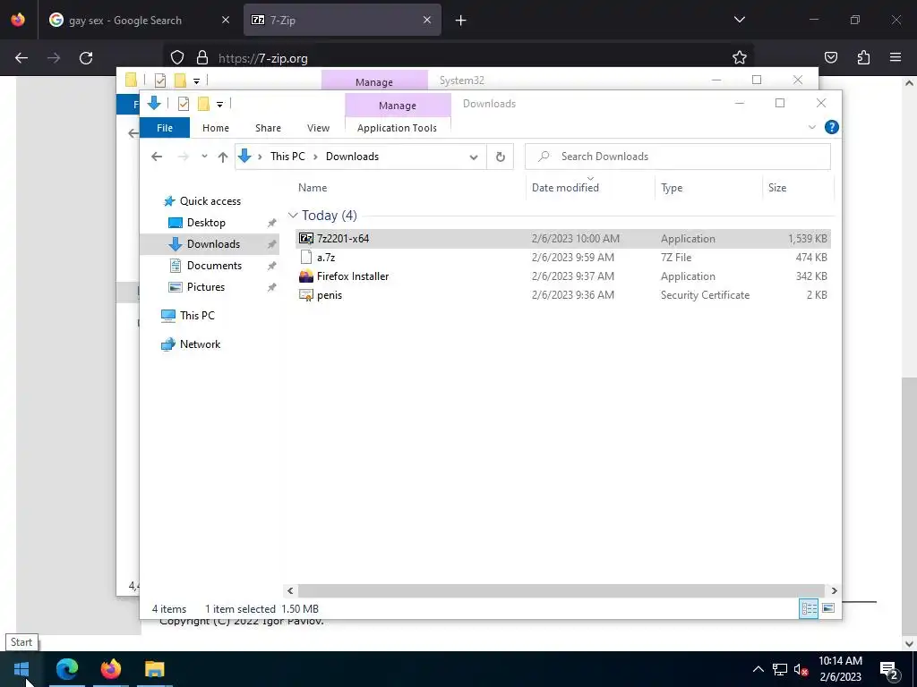This screenshot has height=687, width=917.
Task: Click horizontal scrollbar in Downloads window
Action: point(561,590)
